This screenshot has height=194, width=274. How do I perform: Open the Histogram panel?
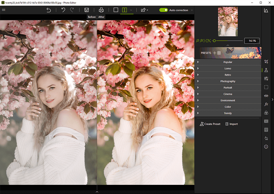point(266,11)
